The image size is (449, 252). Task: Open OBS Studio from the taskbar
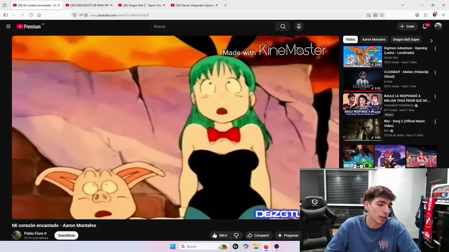[x=276, y=246]
